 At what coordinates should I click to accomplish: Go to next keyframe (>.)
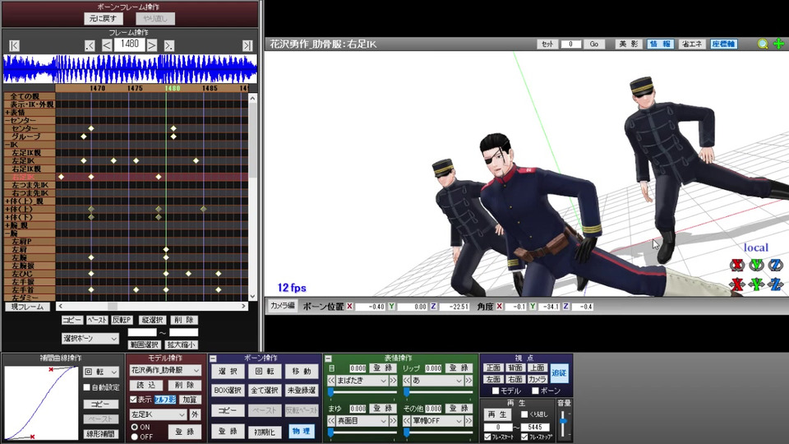point(169,45)
